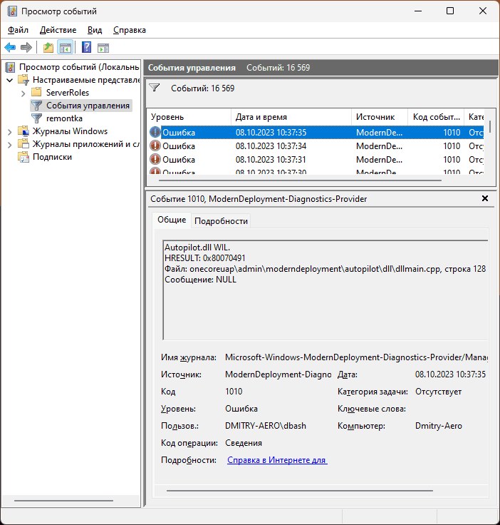Expand the Журналы Windows tree node

[9, 131]
